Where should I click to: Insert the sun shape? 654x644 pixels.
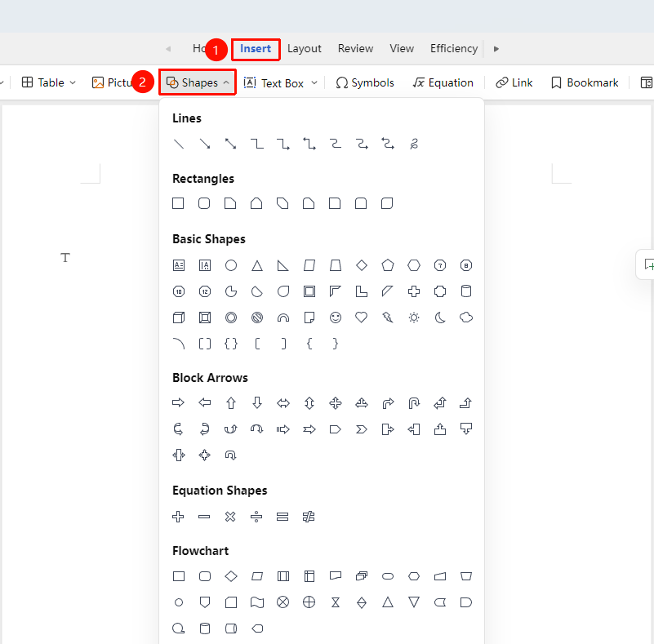click(x=414, y=318)
